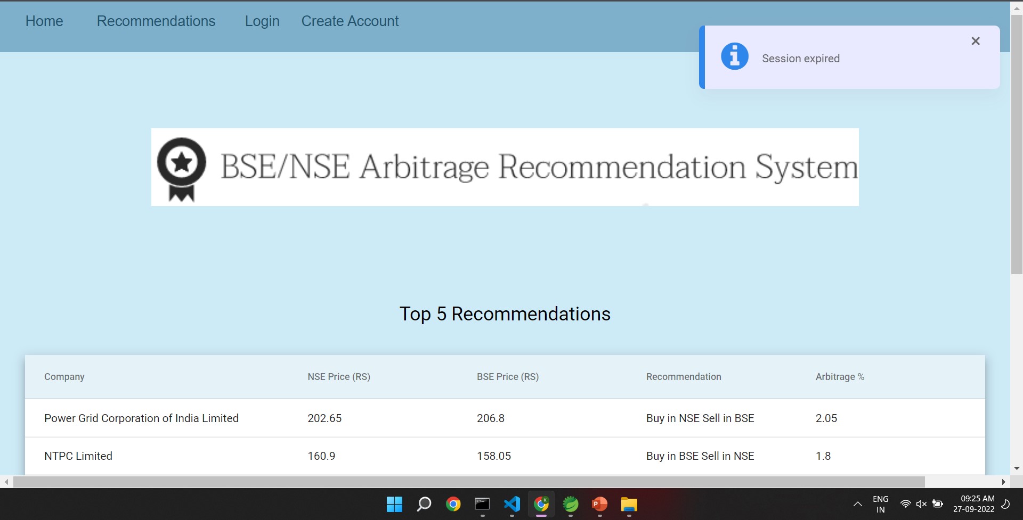Open Windows Search from the taskbar
The image size is (1023, 520).
point(424,504)
